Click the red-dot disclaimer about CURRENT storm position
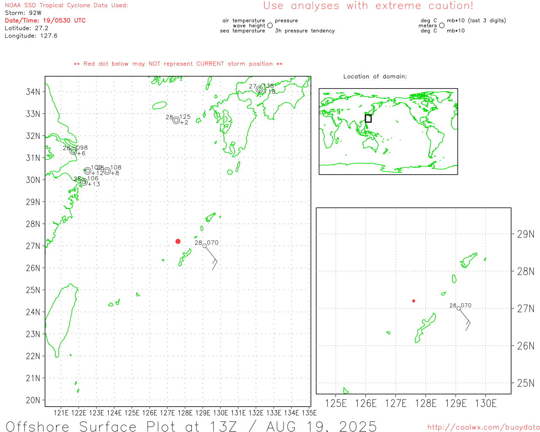This screenshot has width=540, height=432. click(178, 64)
